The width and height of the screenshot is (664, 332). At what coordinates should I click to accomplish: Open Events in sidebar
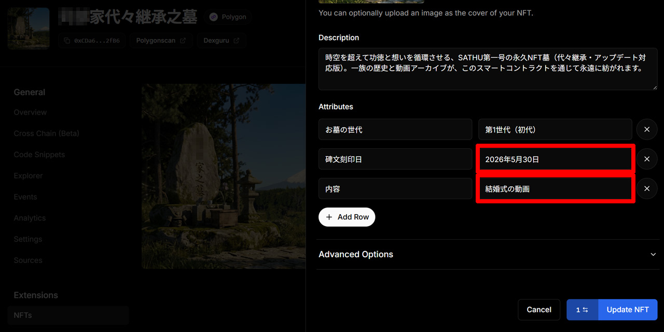pos(25,197)
